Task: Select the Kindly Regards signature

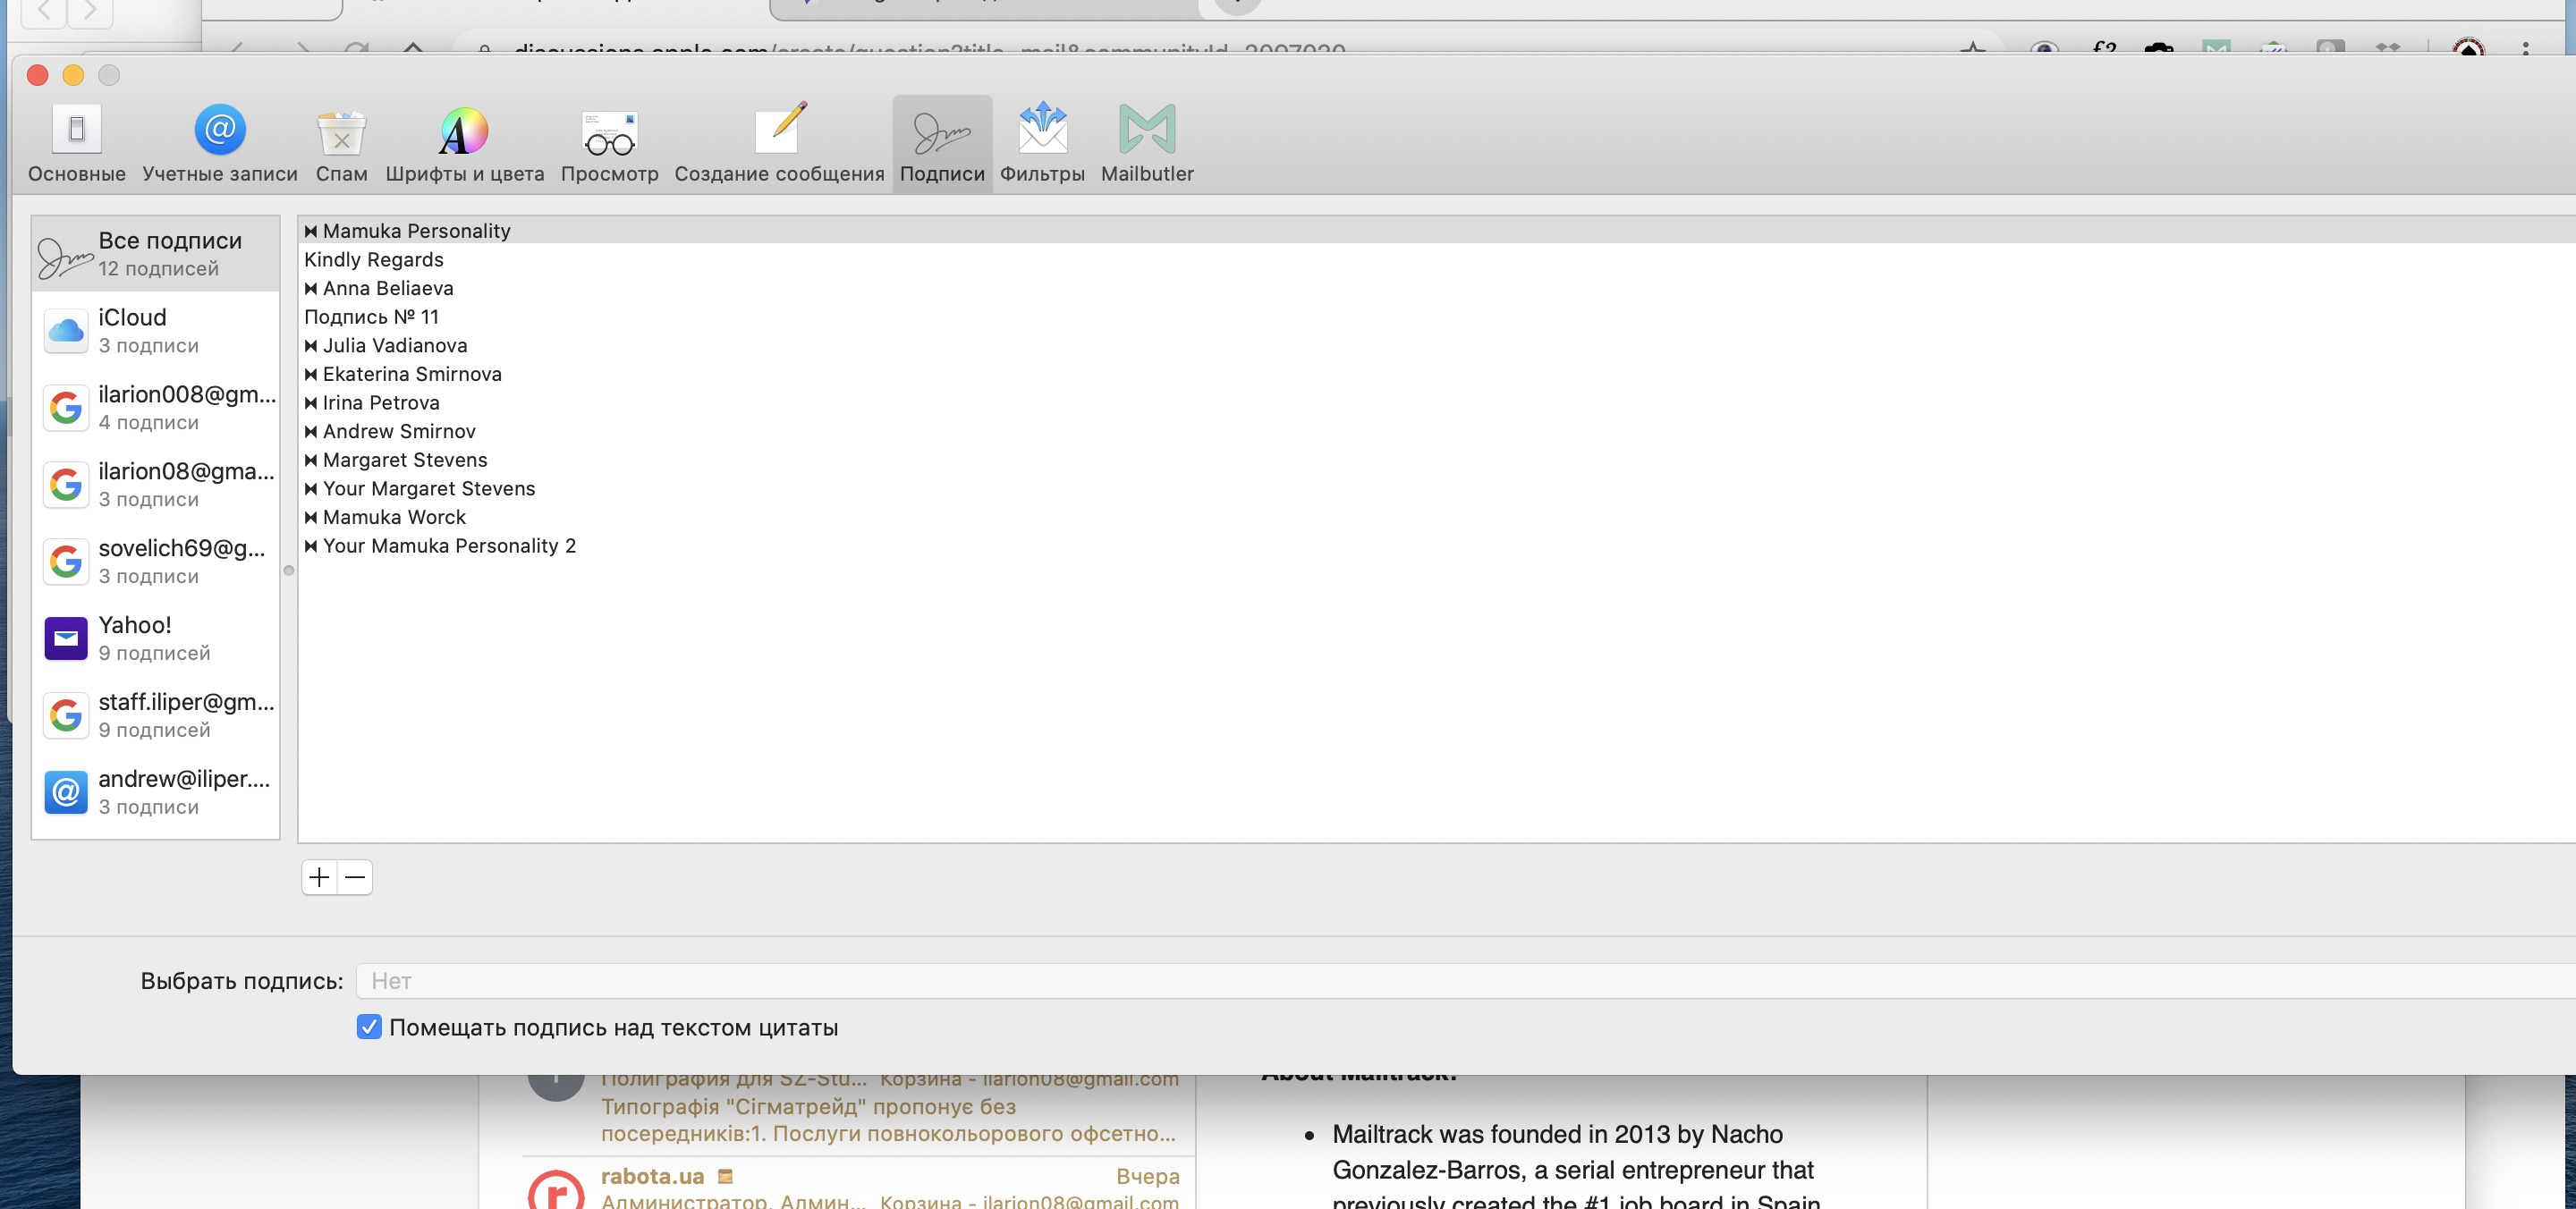Action: [374, 260]
